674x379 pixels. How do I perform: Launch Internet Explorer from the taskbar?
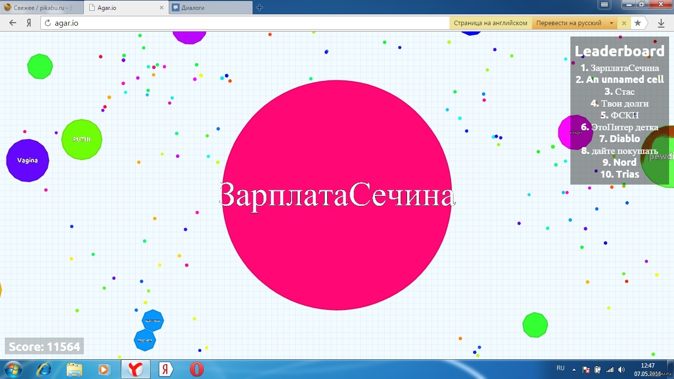click(43, 369)
